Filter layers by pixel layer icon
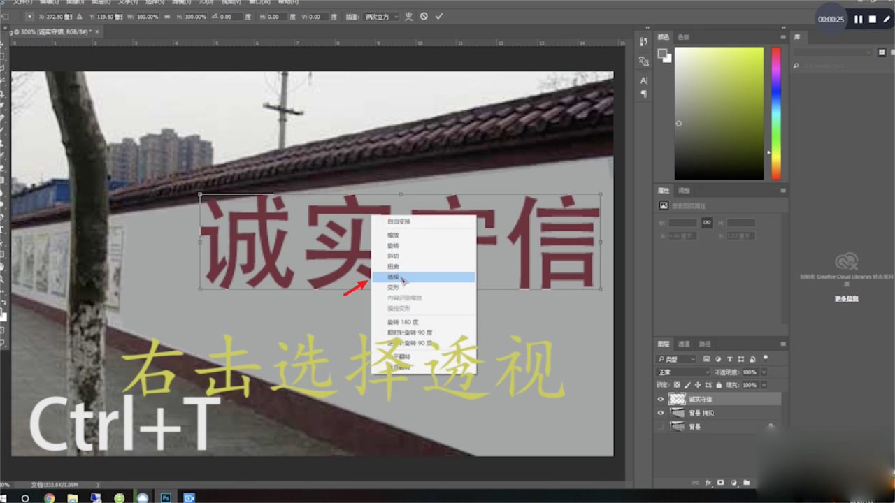 (x=707, y=359)
